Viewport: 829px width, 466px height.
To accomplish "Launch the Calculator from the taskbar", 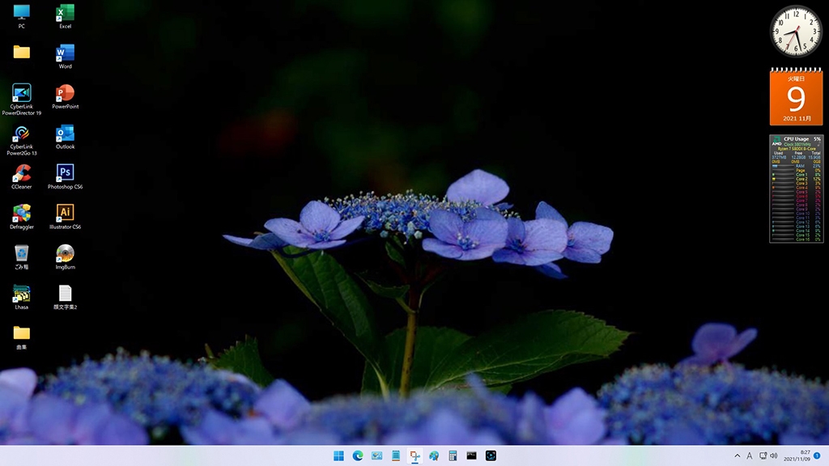I will (453, 456).
